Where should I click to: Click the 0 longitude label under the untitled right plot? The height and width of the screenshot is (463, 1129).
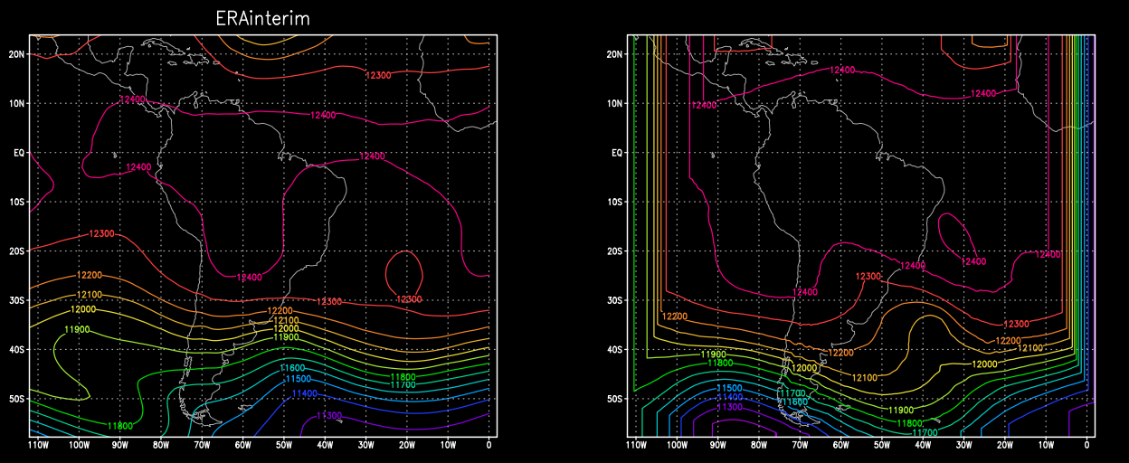coord(1088,445)
